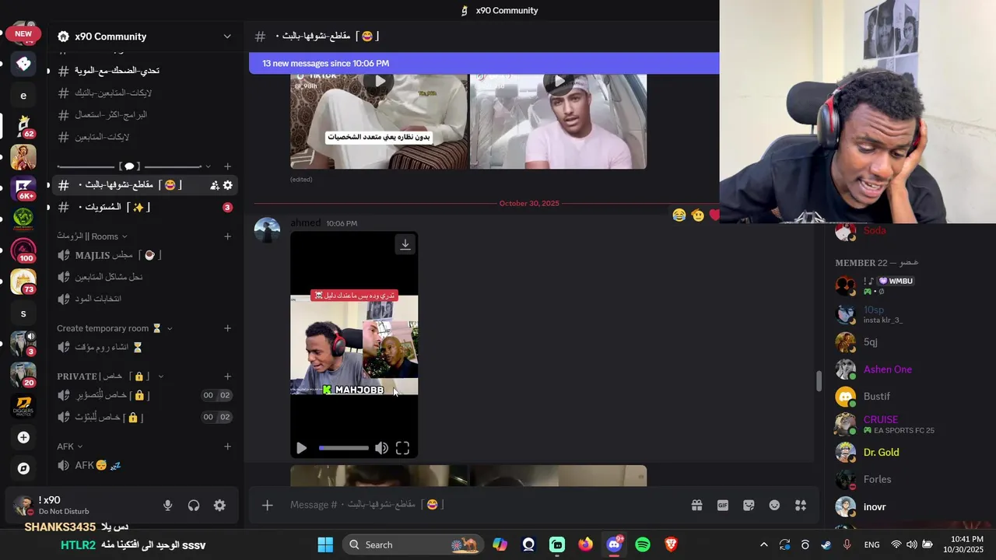Collapse the PRIVATE category
The height and width of the screenshot is (560, 996).
click(x=161, y=376)
